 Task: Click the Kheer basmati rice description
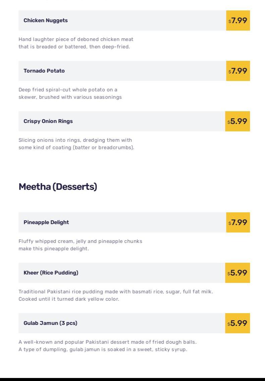(x=115, y=295)
